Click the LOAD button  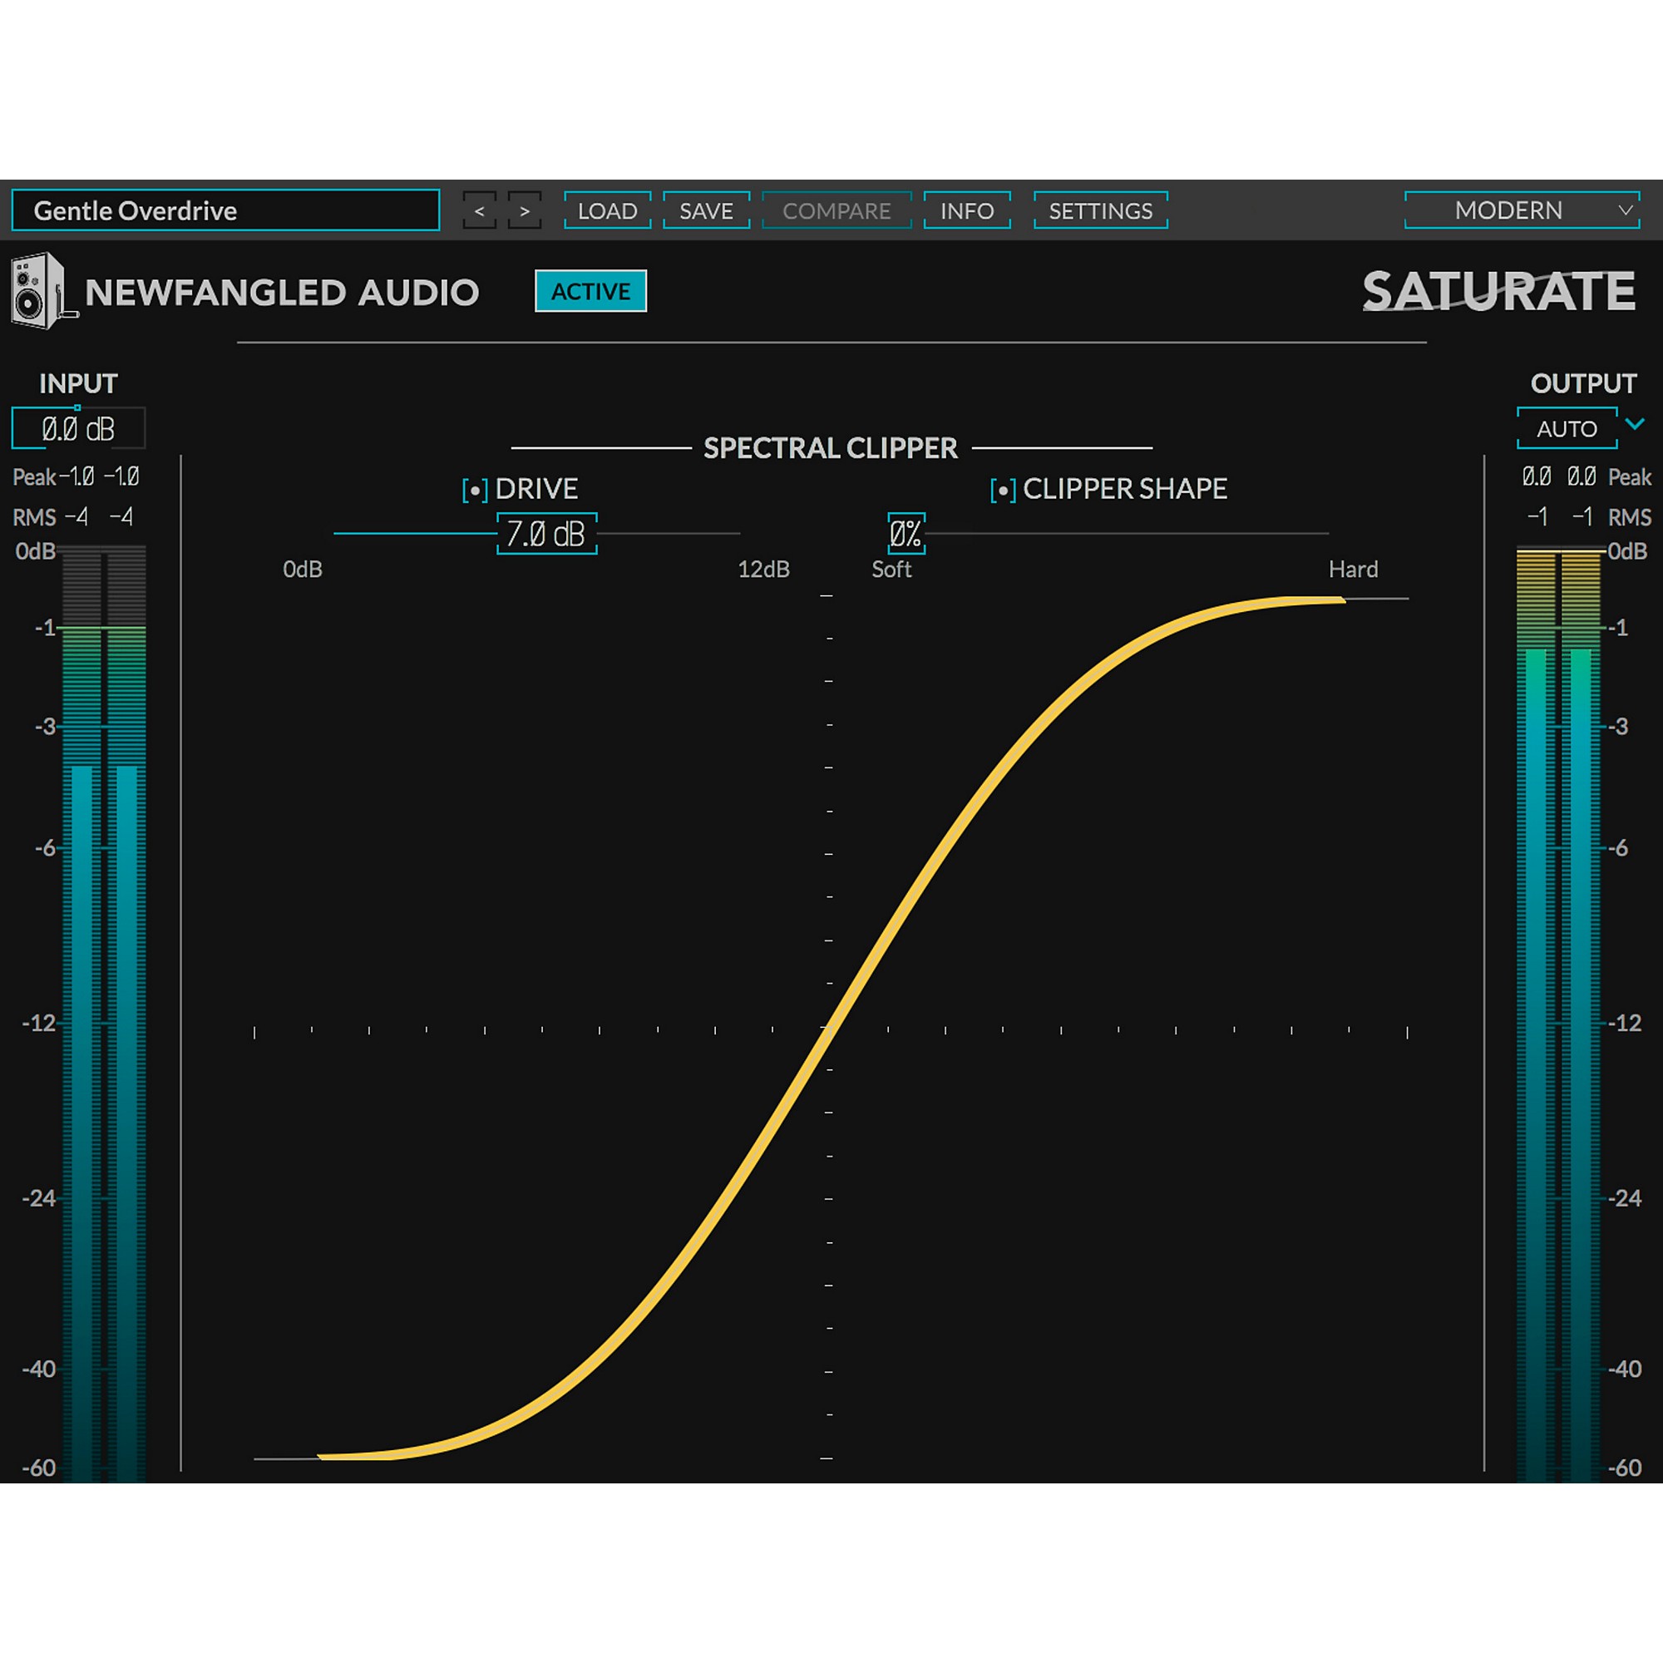(x=608, y=211)
